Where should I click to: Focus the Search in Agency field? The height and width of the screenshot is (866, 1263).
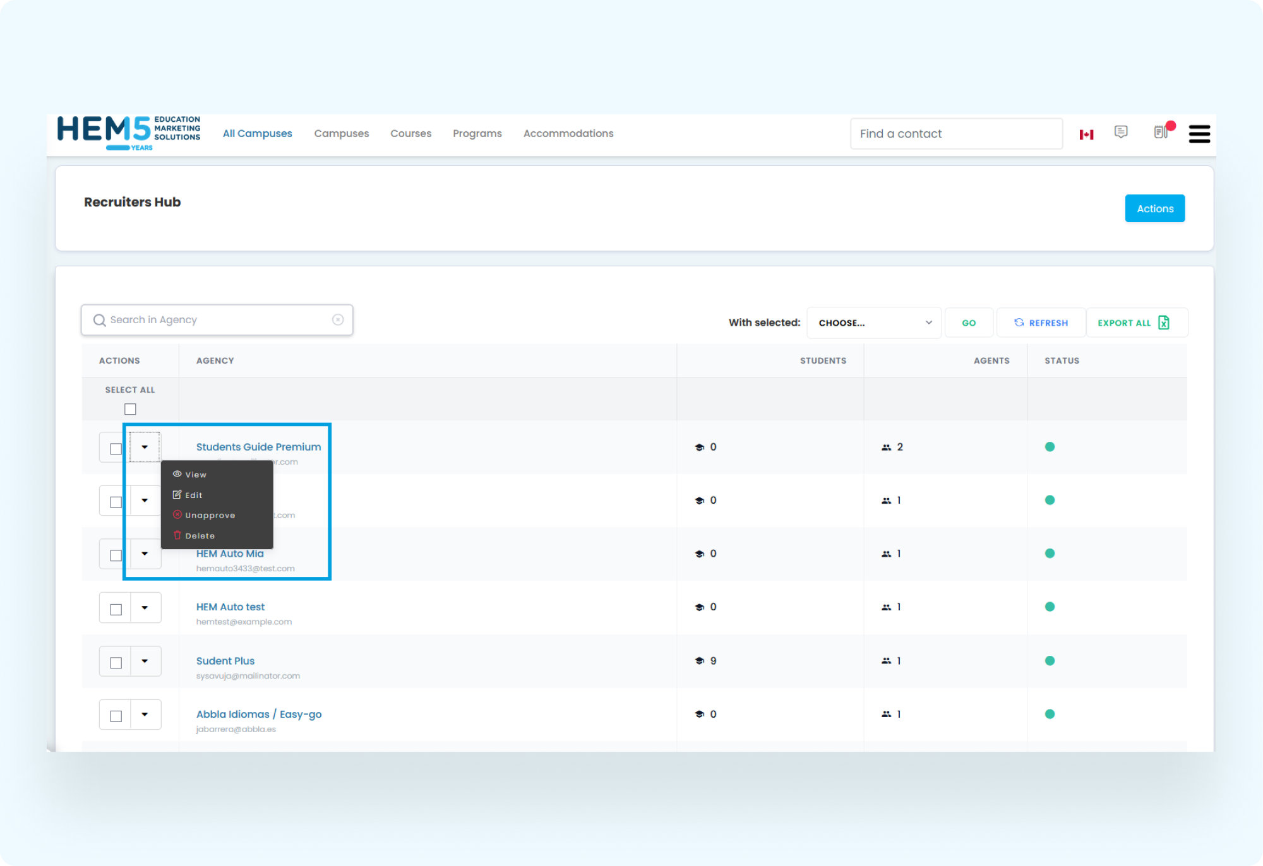(x=215, y=320)
